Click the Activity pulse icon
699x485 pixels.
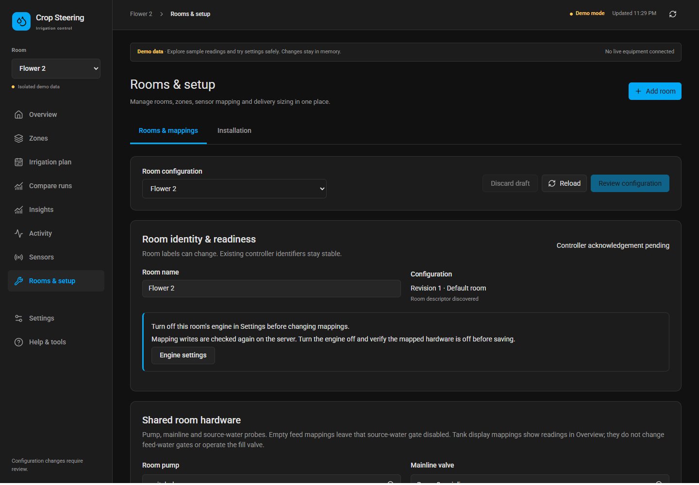click(x=19, y=233)
